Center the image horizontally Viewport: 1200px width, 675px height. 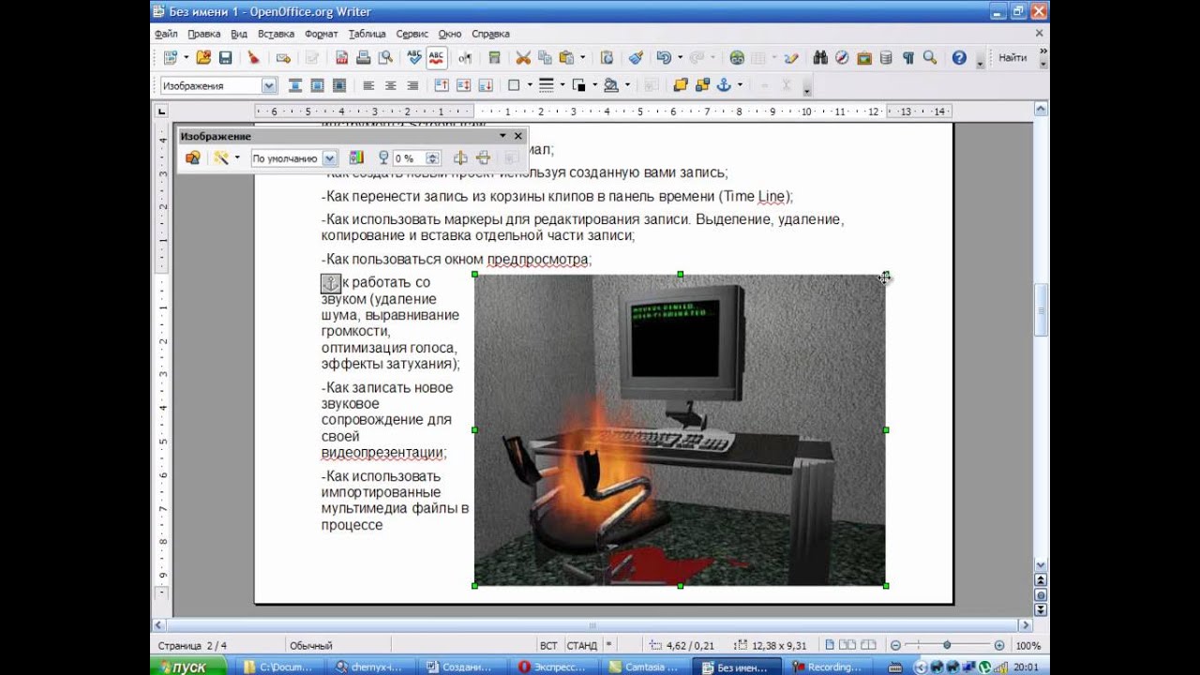click(390, 85)
